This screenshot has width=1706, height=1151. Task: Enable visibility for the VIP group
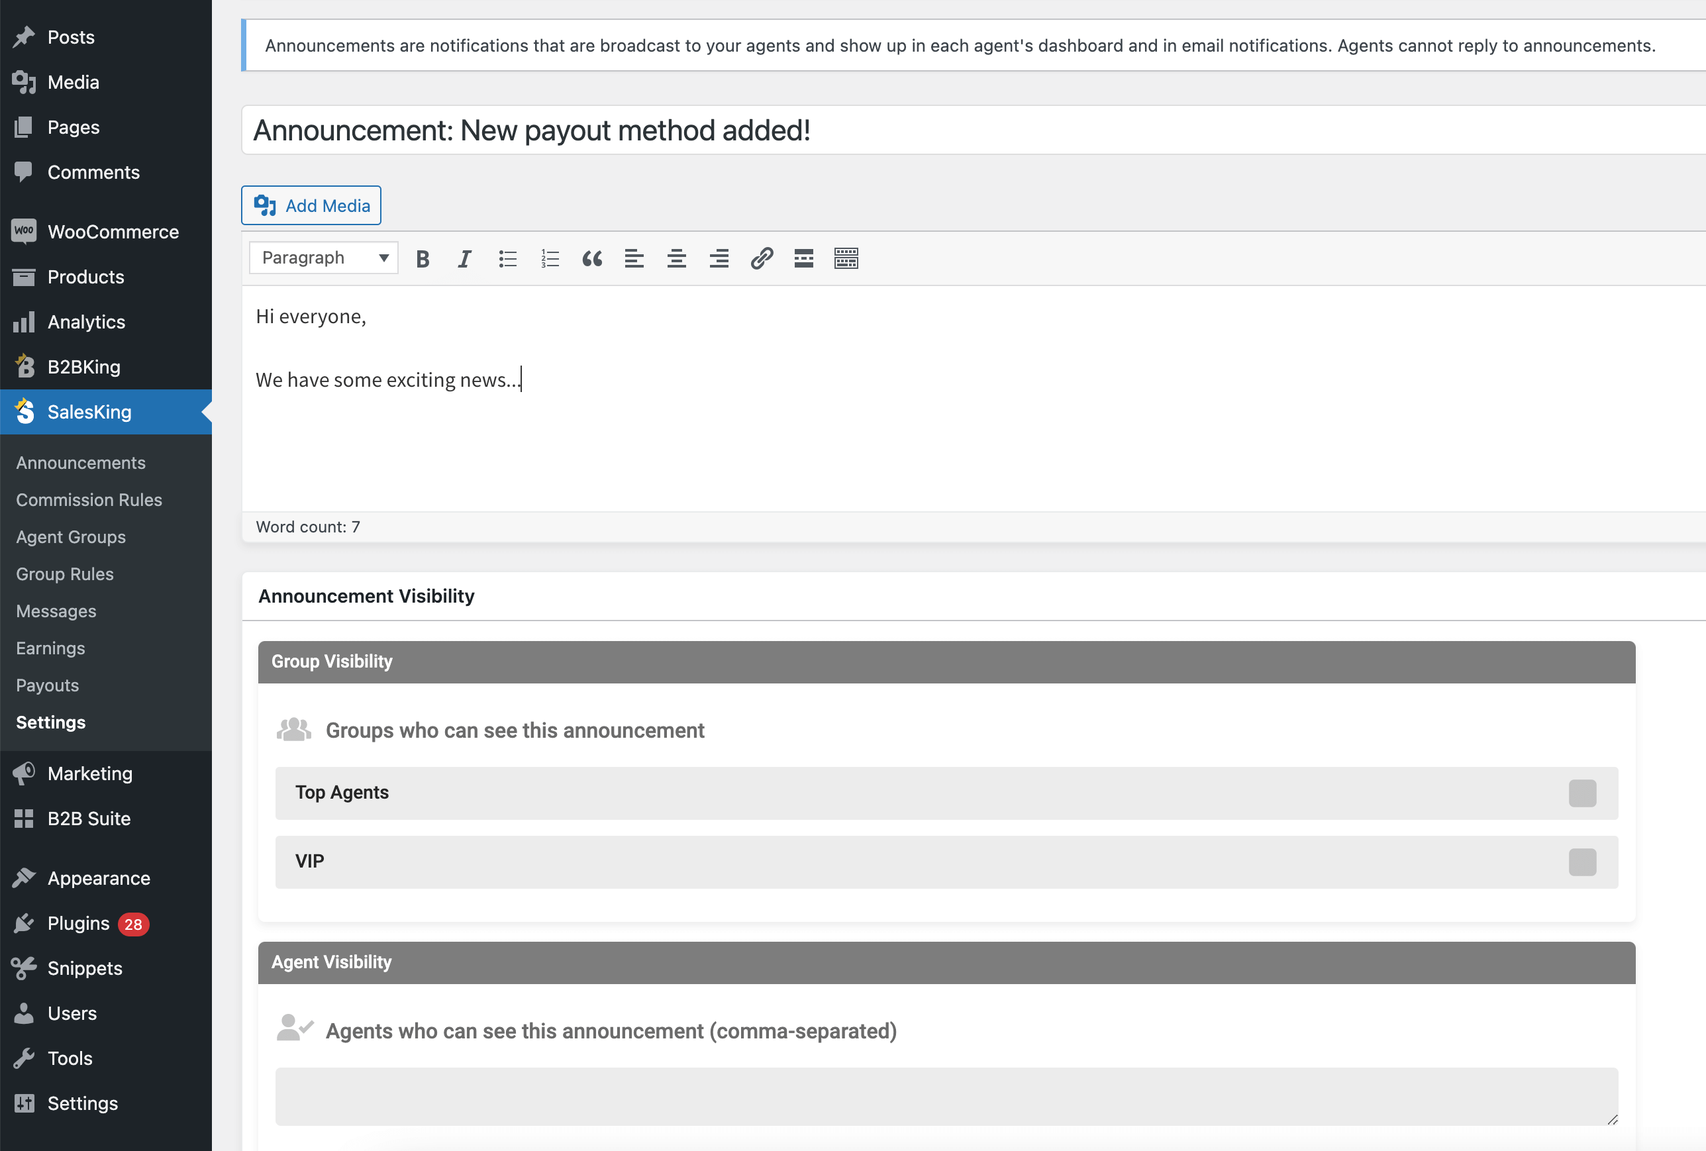click(1582, 862)
